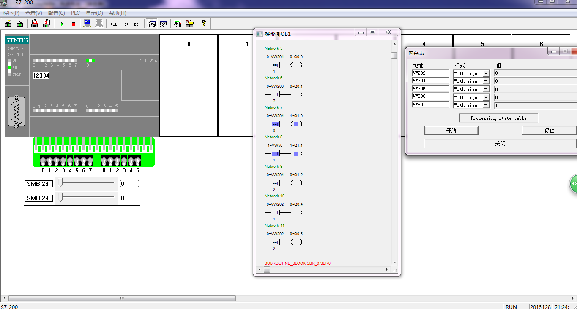Expand the format dropdown for VW202
Screen dimensions: 577x309
[x=486, y=73]
